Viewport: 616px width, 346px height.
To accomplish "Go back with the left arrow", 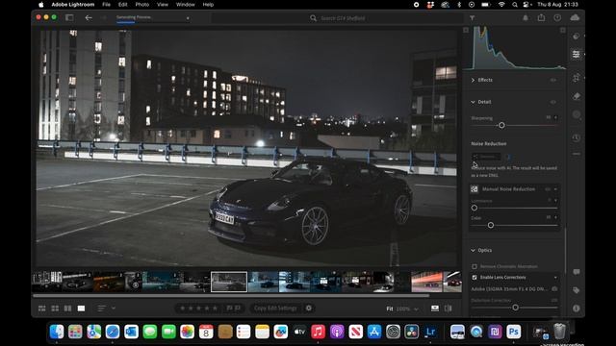I will [x=89, y=17].
